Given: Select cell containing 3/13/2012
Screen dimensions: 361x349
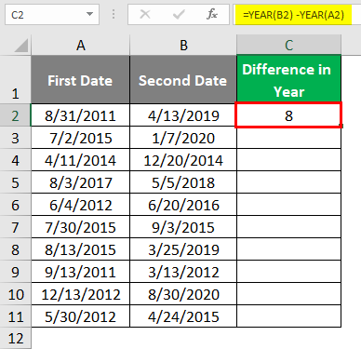Looking at the screenshot, I should [x=183, y=272].
